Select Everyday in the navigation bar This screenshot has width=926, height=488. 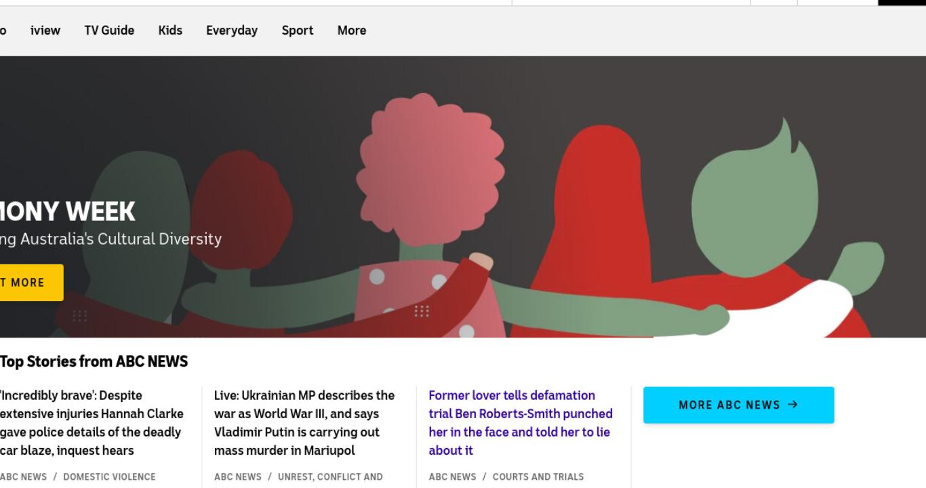pos(232,30)
